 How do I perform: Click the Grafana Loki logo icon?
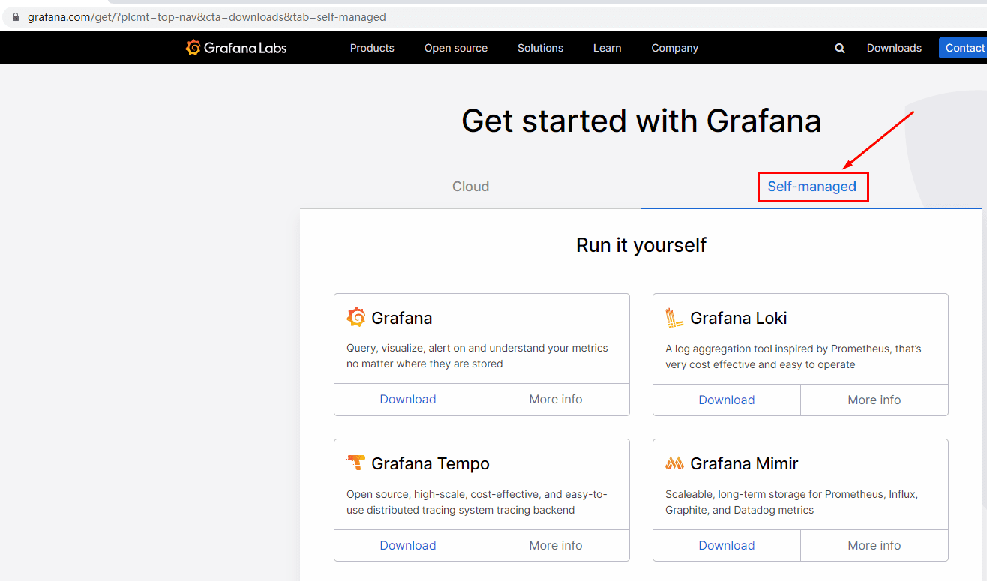pyautogui.click(x=674, y=318)
